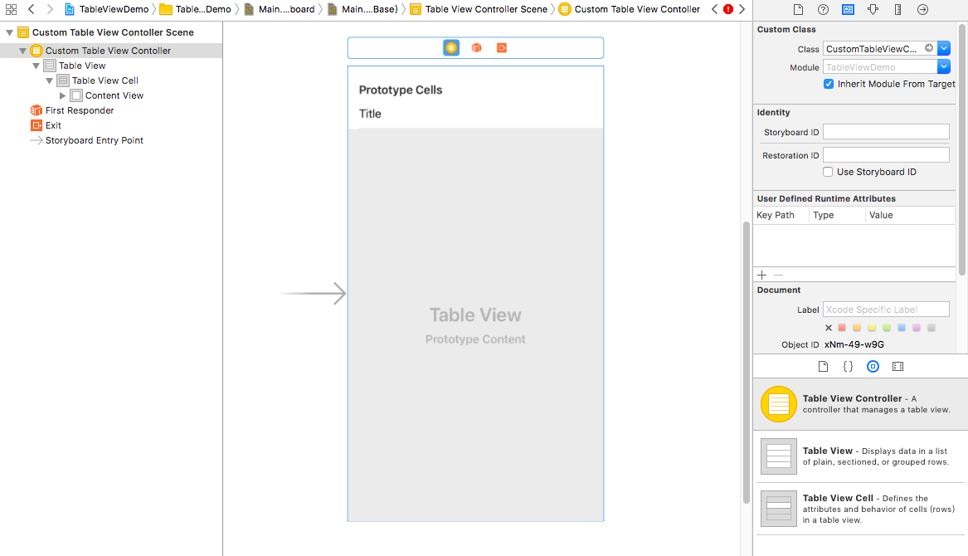Click the Storyboard ID text field
This screenshot has width=968, height=556.
point(885,132)
